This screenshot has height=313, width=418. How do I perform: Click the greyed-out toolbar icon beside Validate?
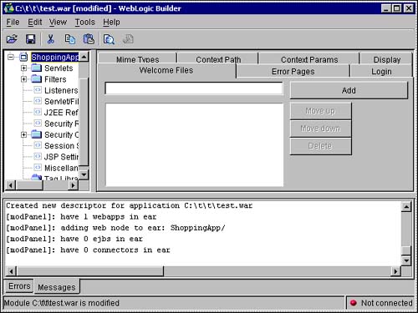point(128,39)
